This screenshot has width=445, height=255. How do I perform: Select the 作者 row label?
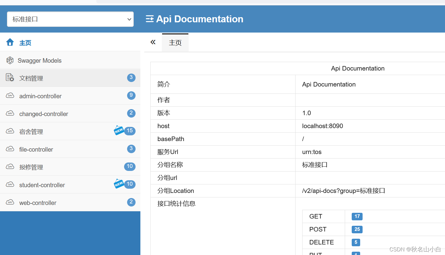click(164, 100)
